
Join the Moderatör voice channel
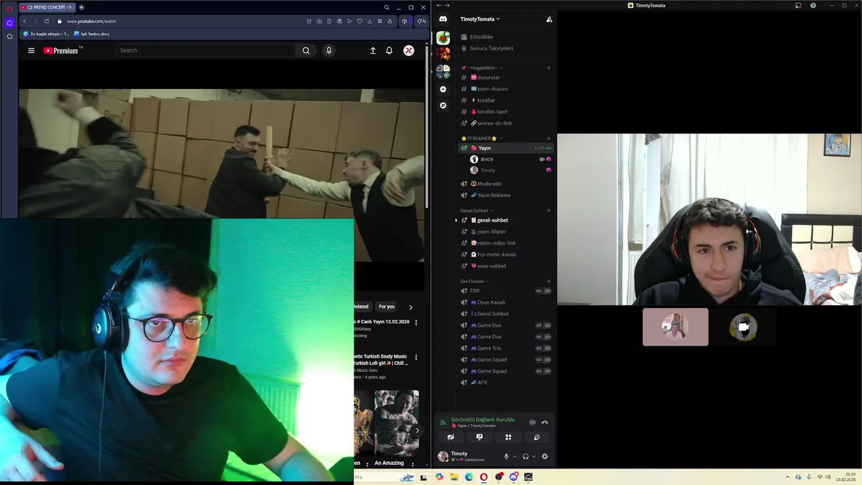point(506,184)
